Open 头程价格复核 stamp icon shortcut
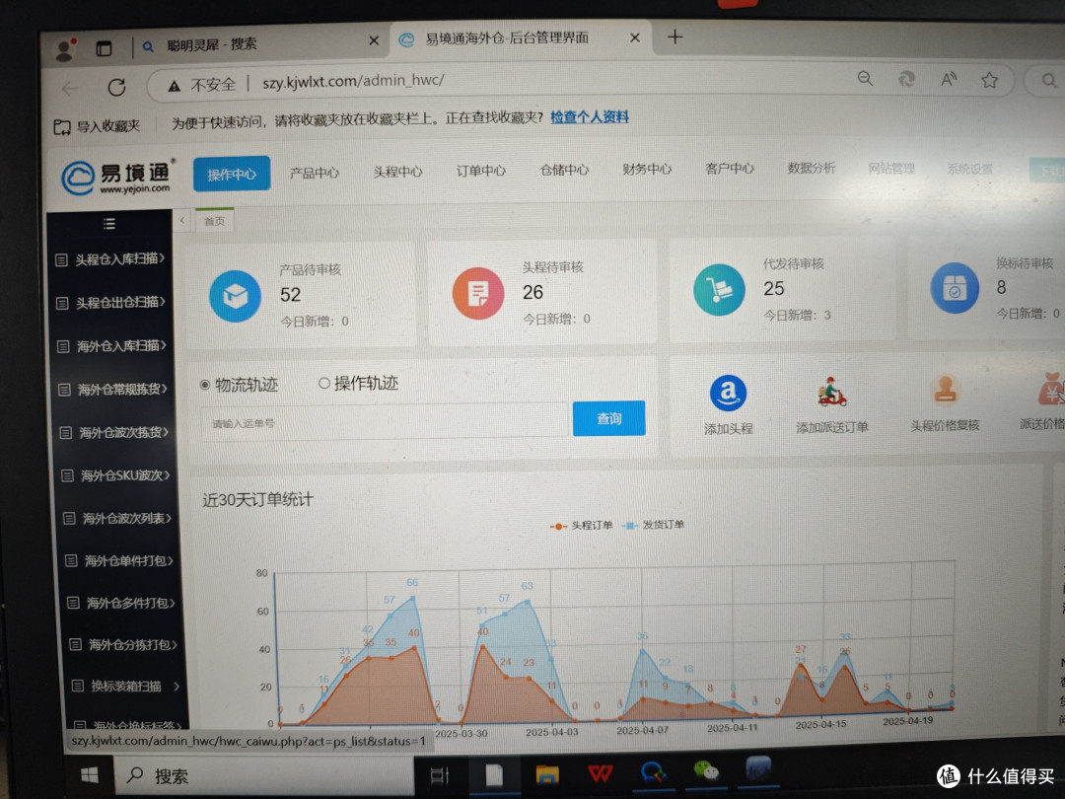This screenshot has height=799, width=1065. coord(945,390)
